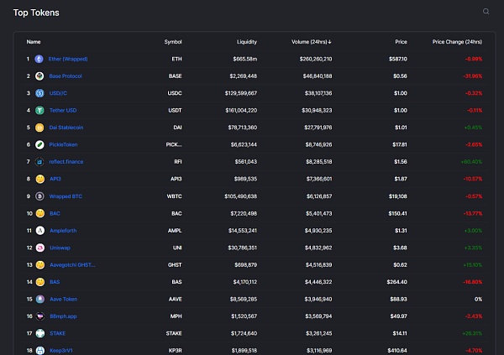This screenshot has height=355, width=504.
Task: Sort table by Name column header
Action: [x=34, y=42]
